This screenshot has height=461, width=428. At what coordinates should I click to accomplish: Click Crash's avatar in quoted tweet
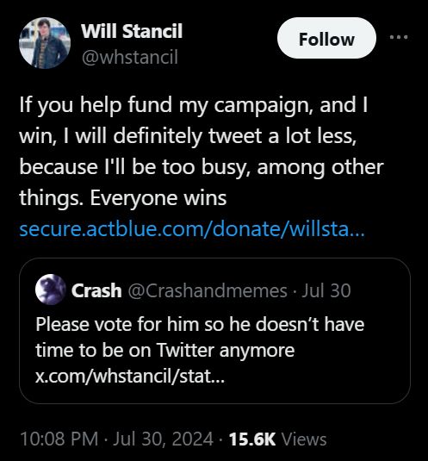click(51, 290)
